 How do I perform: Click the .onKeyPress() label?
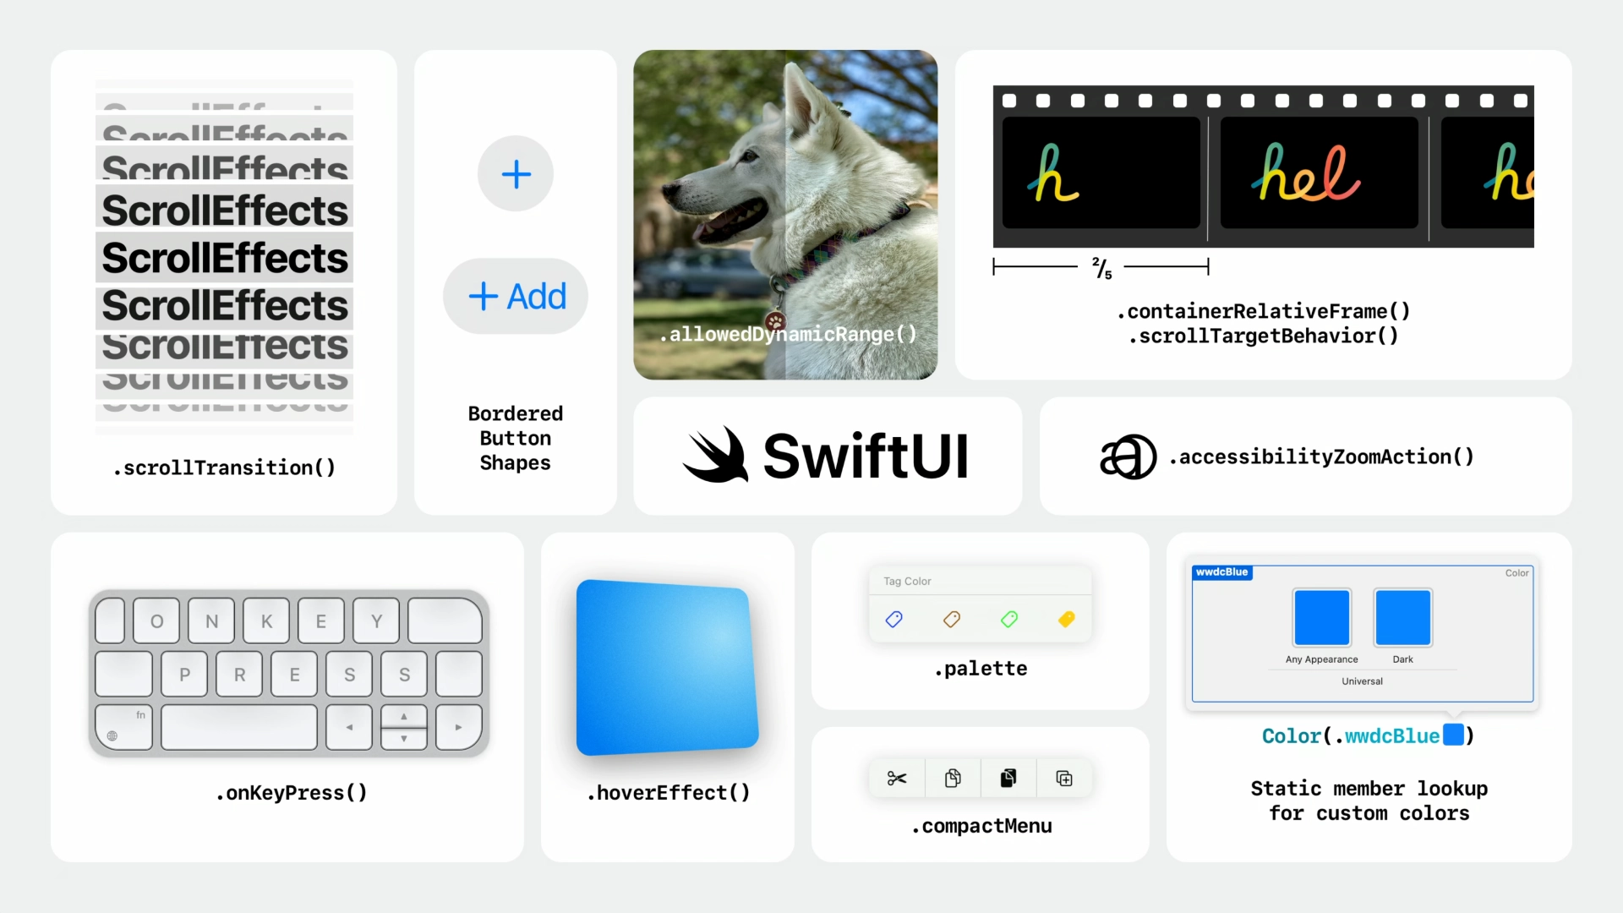291,793
